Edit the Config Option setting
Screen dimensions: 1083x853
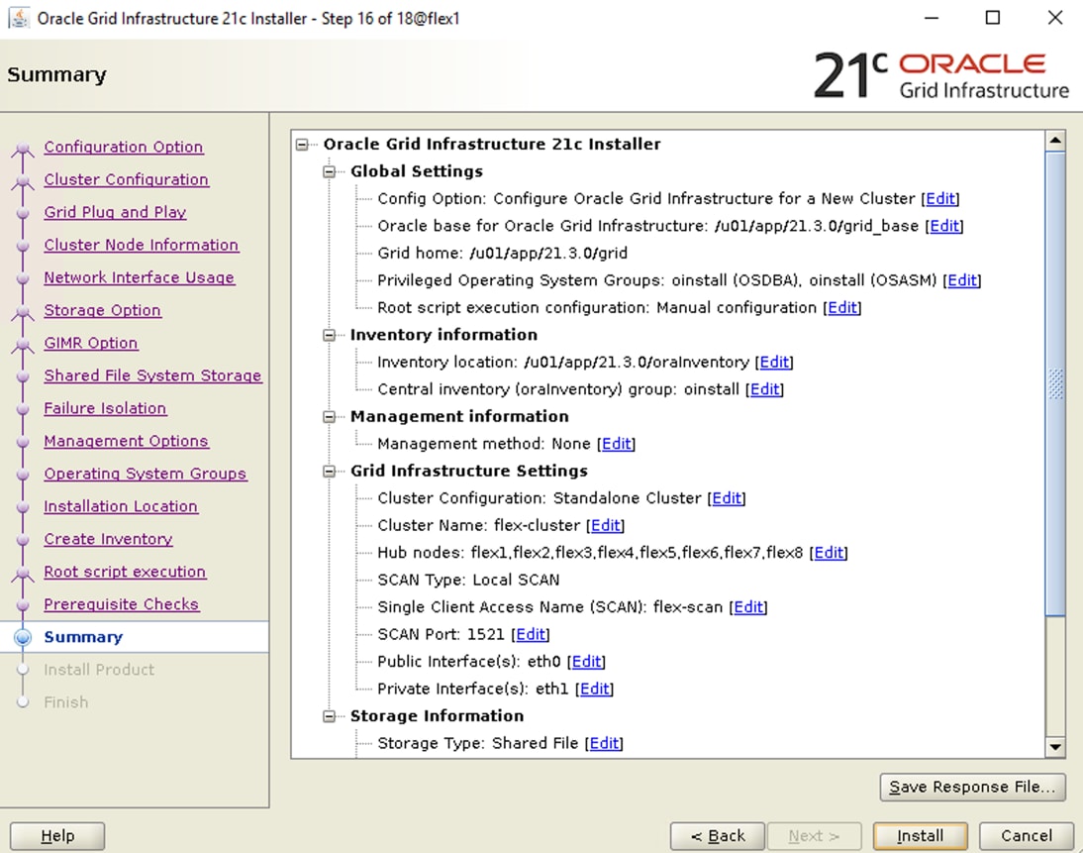coord(940,199)
